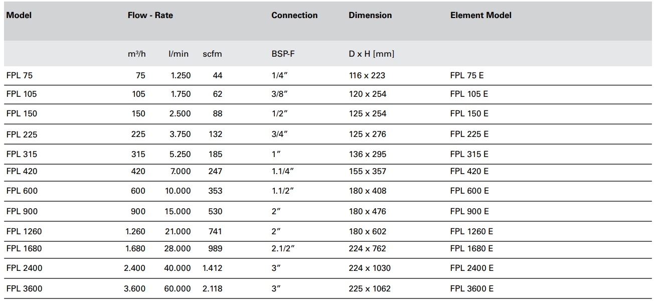Viewport: 655px width, 301px height.
Task: Click the 136 x 295 dimension cell
Action: (x=368, y=155)
